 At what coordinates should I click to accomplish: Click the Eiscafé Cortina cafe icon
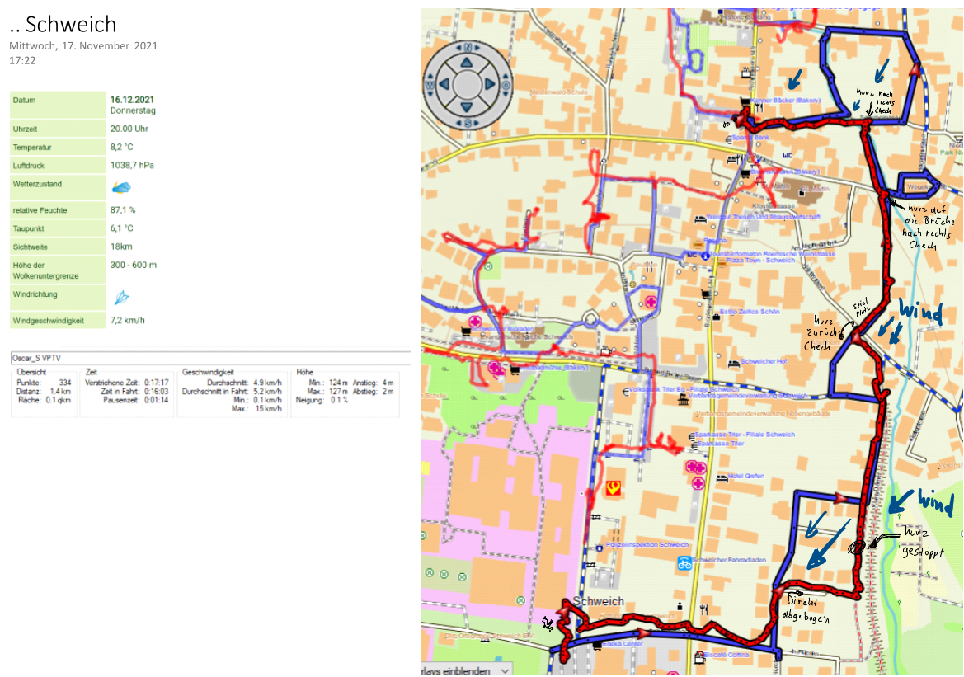tap(699, 656)
